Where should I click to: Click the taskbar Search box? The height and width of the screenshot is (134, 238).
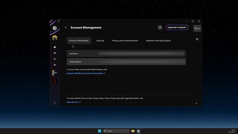click(116, 131)
